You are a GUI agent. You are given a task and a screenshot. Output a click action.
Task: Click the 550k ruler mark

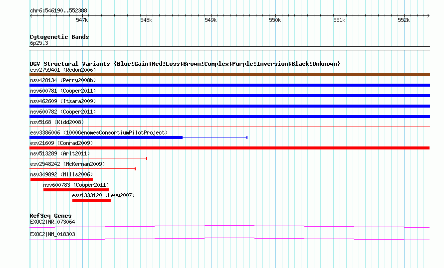[x=275, y=20]
